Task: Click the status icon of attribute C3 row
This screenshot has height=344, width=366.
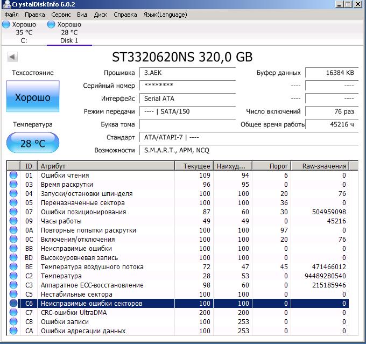Action: [x=13, y=285]
